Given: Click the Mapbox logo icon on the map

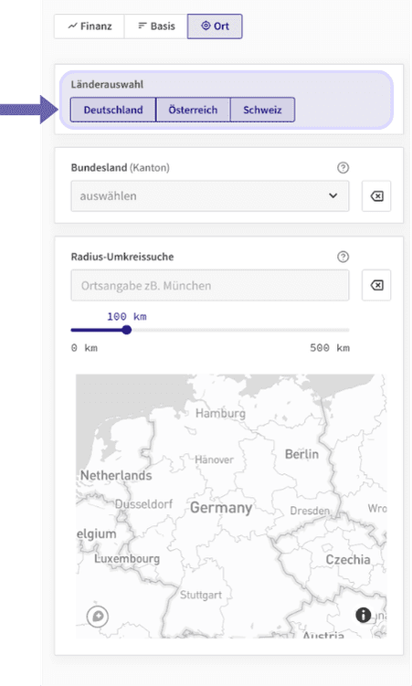Looking at the screenshot, I should pyautogui.click(x=98, y=617).
